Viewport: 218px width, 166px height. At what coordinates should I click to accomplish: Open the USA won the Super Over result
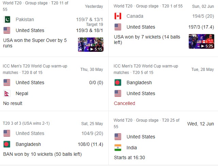coord(35,43)
